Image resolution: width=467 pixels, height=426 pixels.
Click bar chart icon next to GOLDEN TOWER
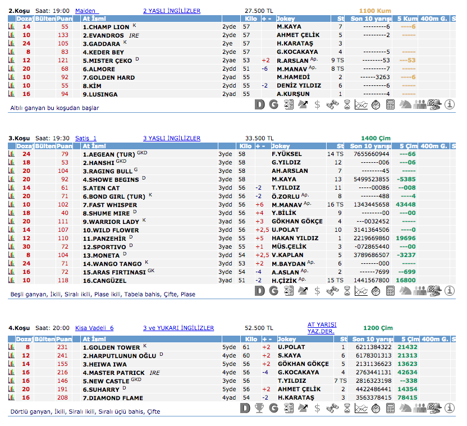(x=11, y=347)
